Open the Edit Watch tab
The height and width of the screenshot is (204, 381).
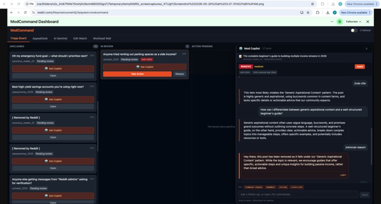[80, 39]
